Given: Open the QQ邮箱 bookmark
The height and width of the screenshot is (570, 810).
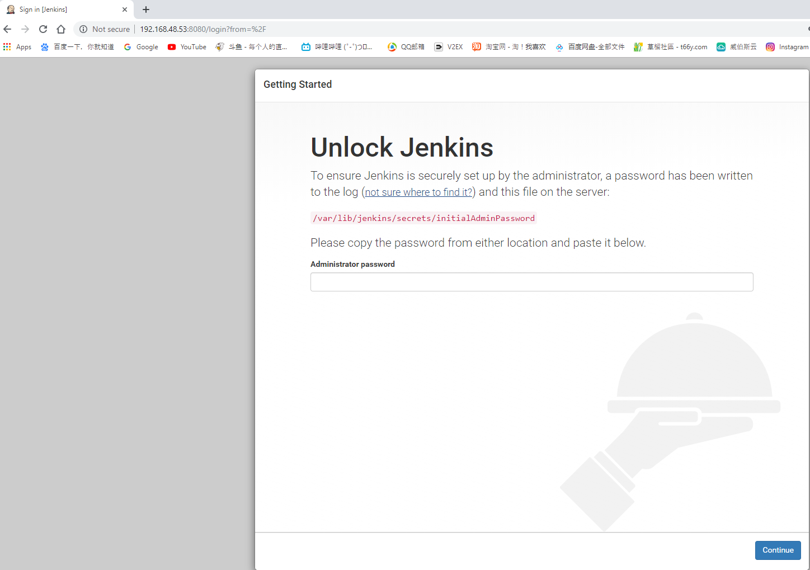Looking at the screenshot, I should click(406, 47).
